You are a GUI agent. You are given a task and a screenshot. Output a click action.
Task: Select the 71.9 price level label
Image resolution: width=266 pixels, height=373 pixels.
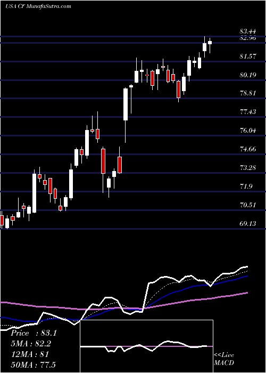pyautogui.click(x=246, y=186)
